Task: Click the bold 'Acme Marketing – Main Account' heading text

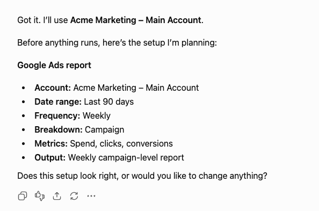Action: 136,20
